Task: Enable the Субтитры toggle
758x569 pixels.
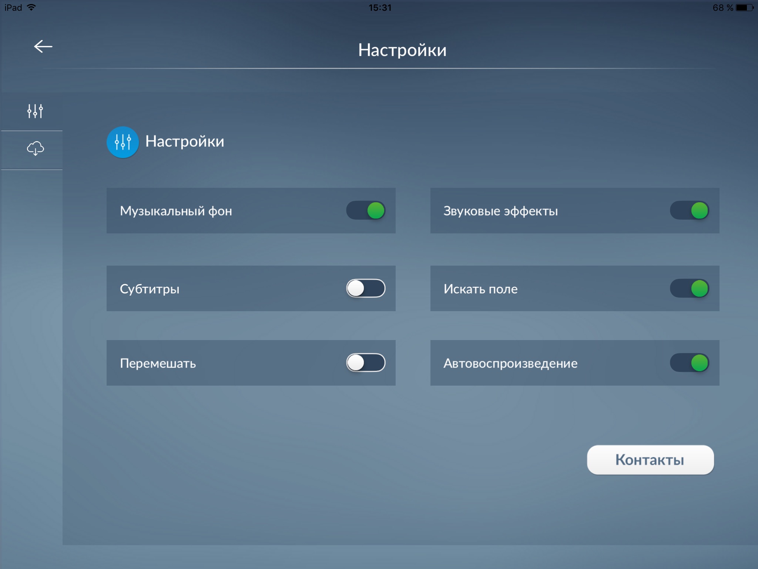Action: [366, 288]
